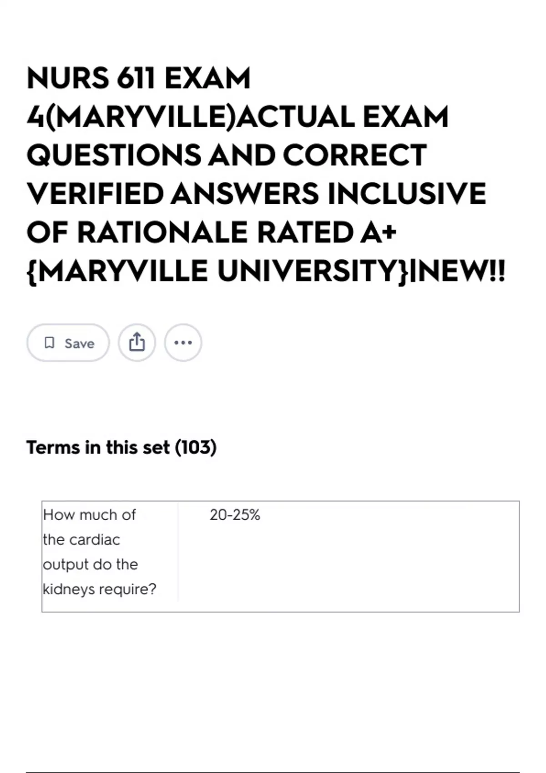Click the "20-25%" definition text
This screenshot has height=773, width=546.
[x=235, y=515]
